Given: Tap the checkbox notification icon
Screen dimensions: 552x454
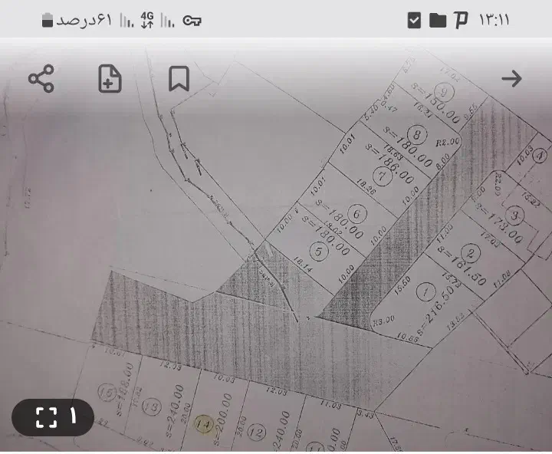Looking at the screenshot, I should 414,20.
